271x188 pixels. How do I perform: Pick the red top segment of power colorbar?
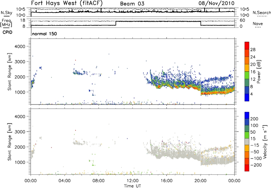[247, 45]
